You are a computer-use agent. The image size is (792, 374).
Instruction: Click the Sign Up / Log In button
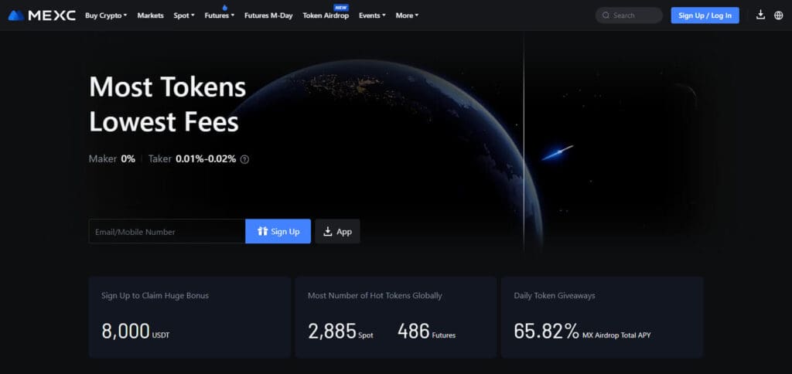[705, 15]
